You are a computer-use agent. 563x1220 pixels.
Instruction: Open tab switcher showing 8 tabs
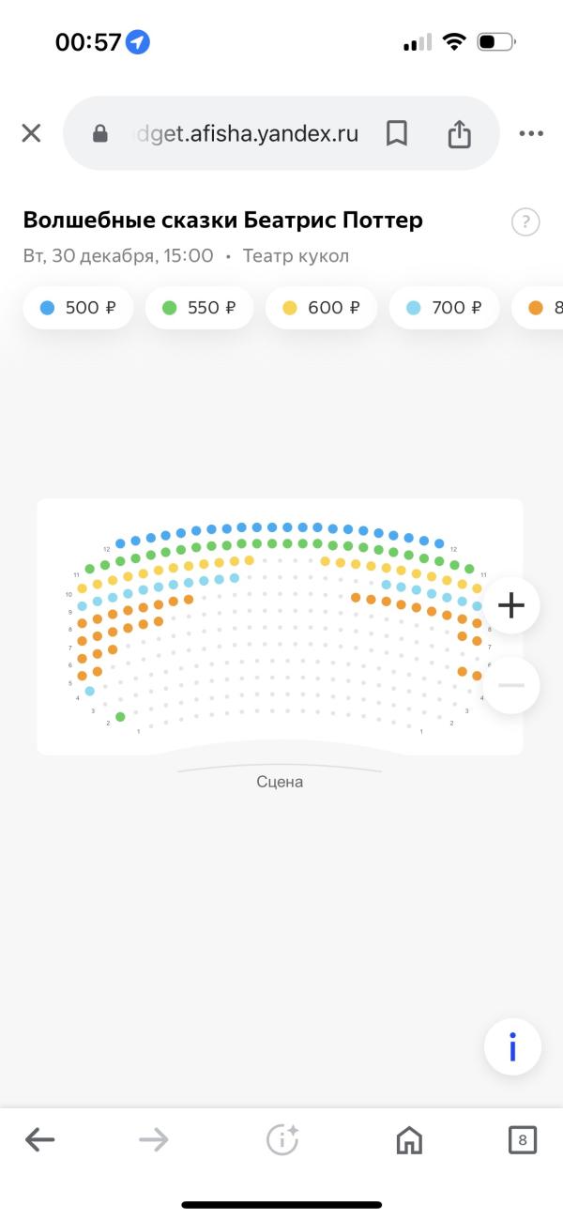coord(522,1140)
